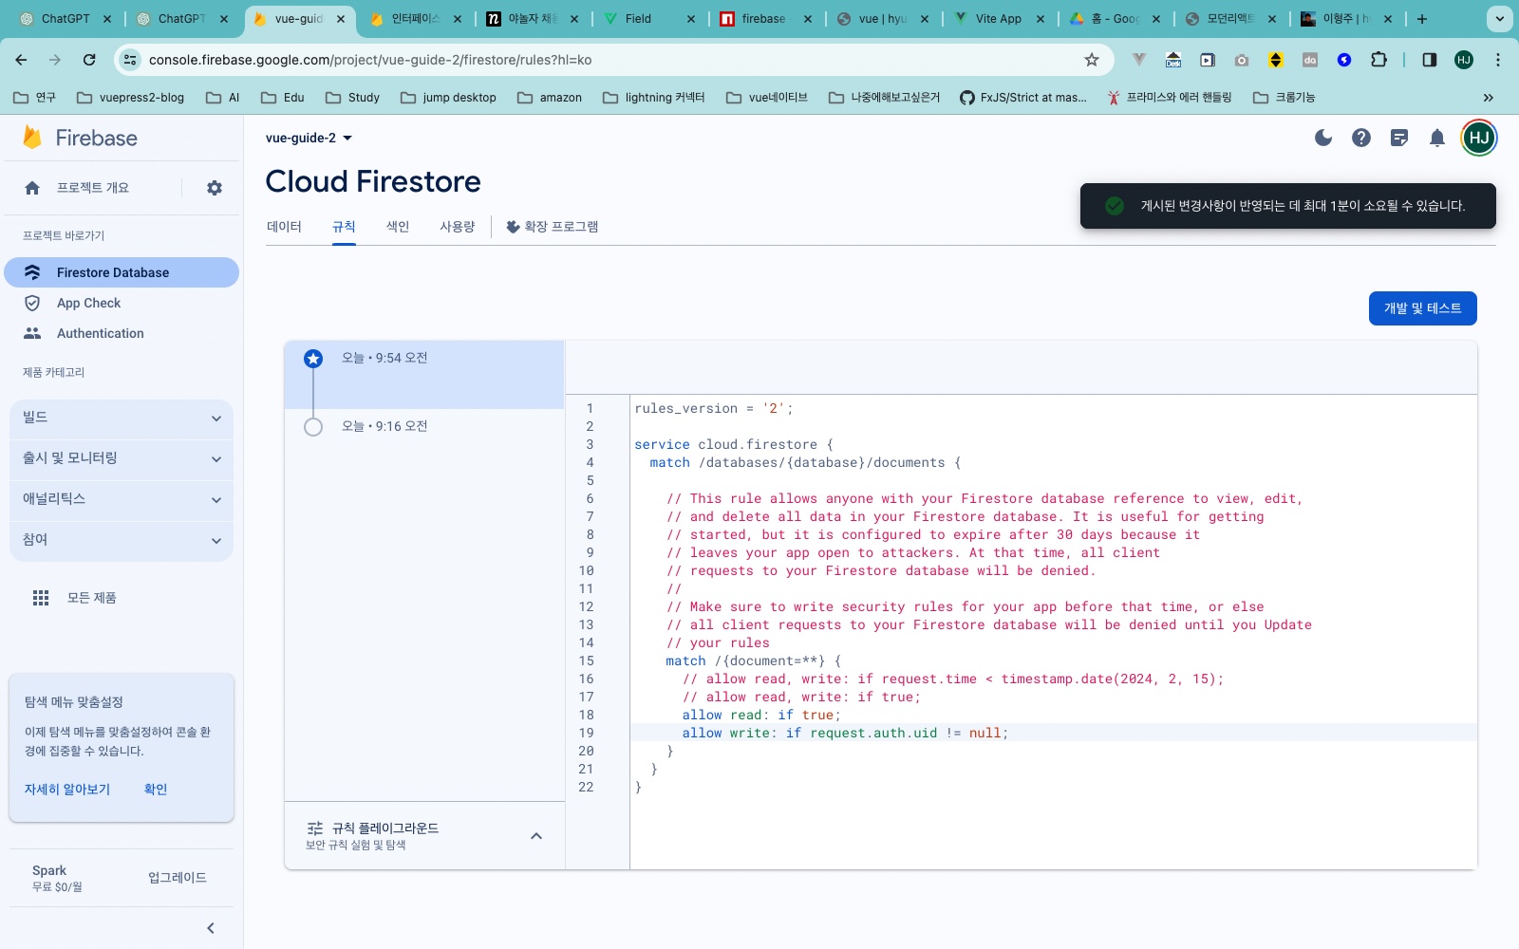Image resolution: width=1519 pixels, height=949 pixels.
Task: Click 업그레이드 plan button
Action: point(178,878)
